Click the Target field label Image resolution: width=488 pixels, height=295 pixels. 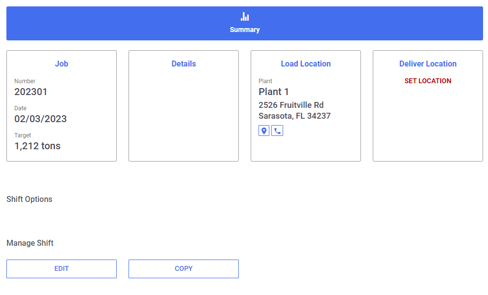[23, 135]
